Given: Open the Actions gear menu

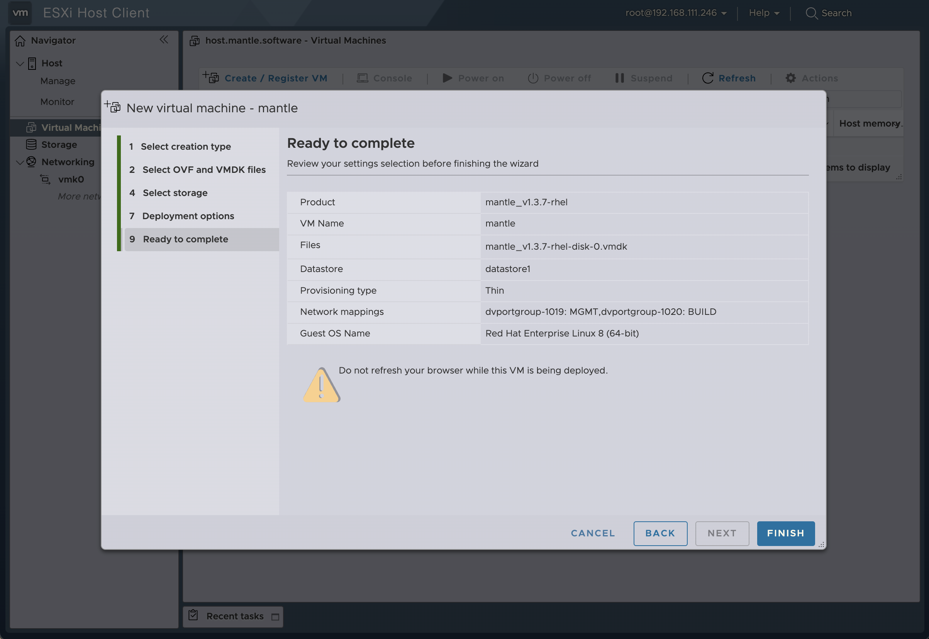Looking at the screenshot, I should pyautogui.click(x=791, y=78).
